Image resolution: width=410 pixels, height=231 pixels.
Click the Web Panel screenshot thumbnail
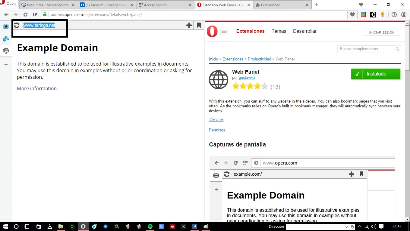tap(302, 189)
